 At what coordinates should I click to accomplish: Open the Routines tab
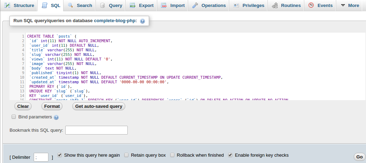286,5
